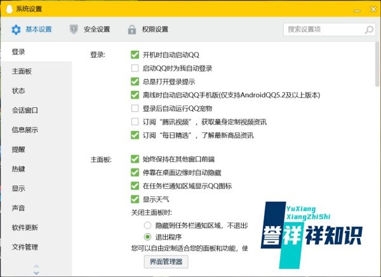The height and width of the screenshot is (277, 381).
Task: Select 状态 in the sidebar
Action: [36, 91]
